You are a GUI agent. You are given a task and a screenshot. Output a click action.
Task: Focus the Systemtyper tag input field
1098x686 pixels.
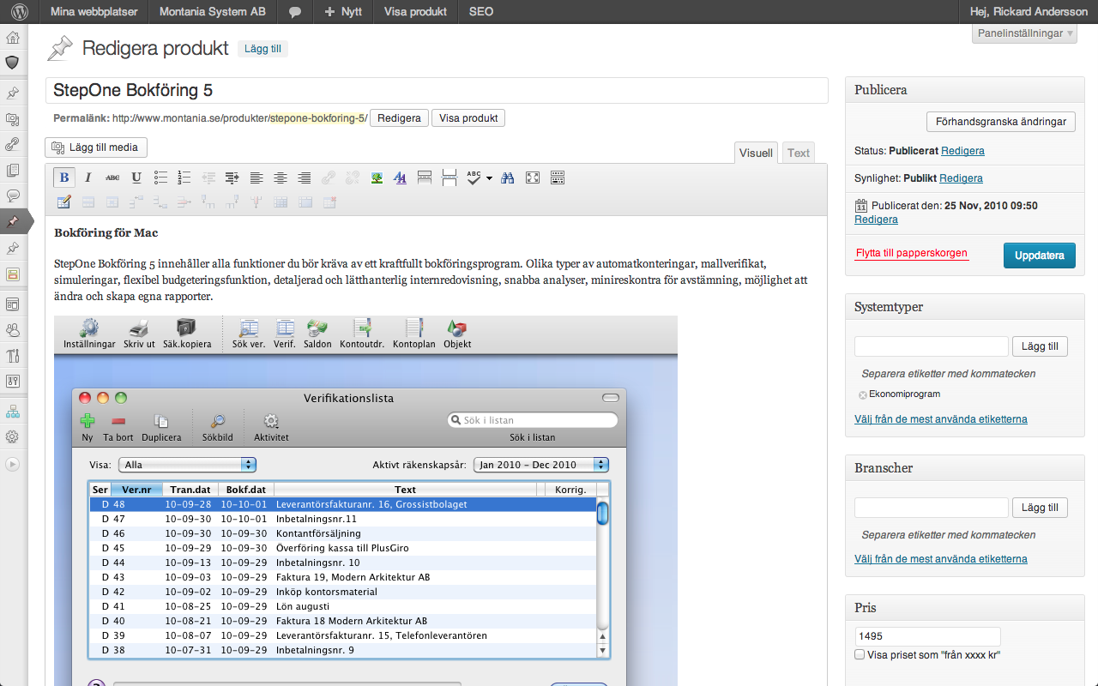pyautogui.click(x=931, y=346)
